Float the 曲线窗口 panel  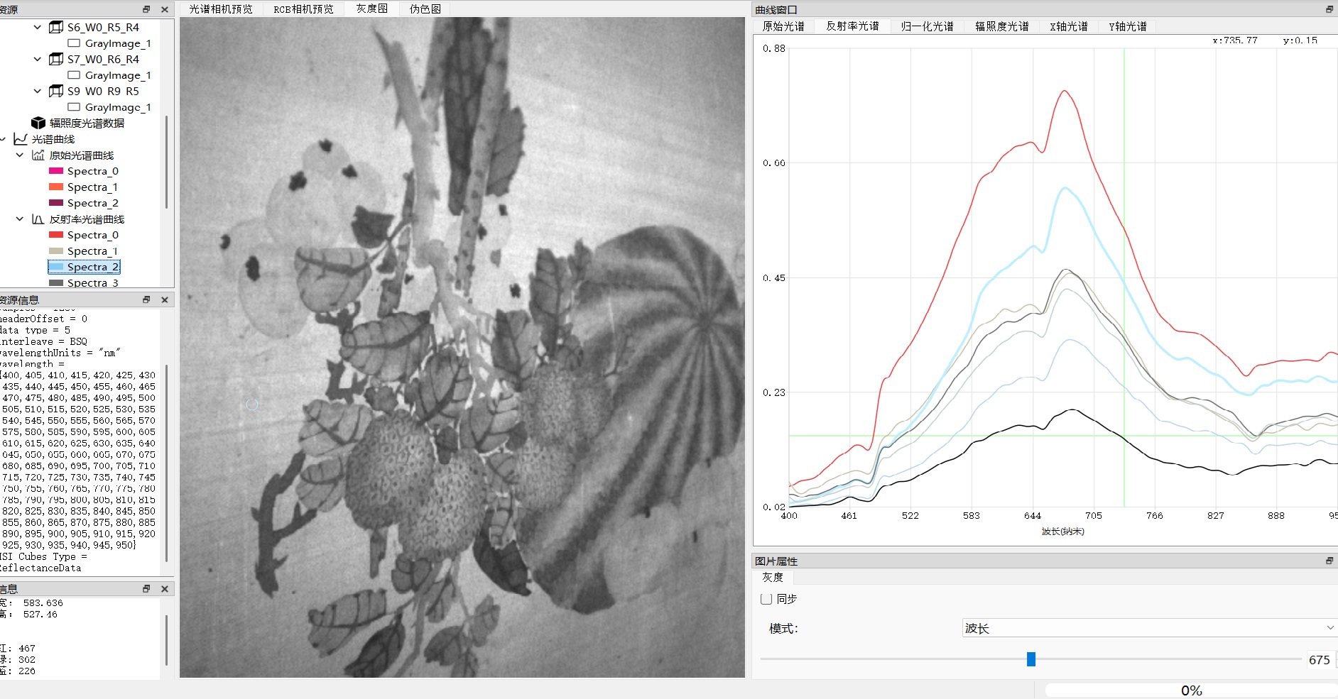tap(1329, 9)
